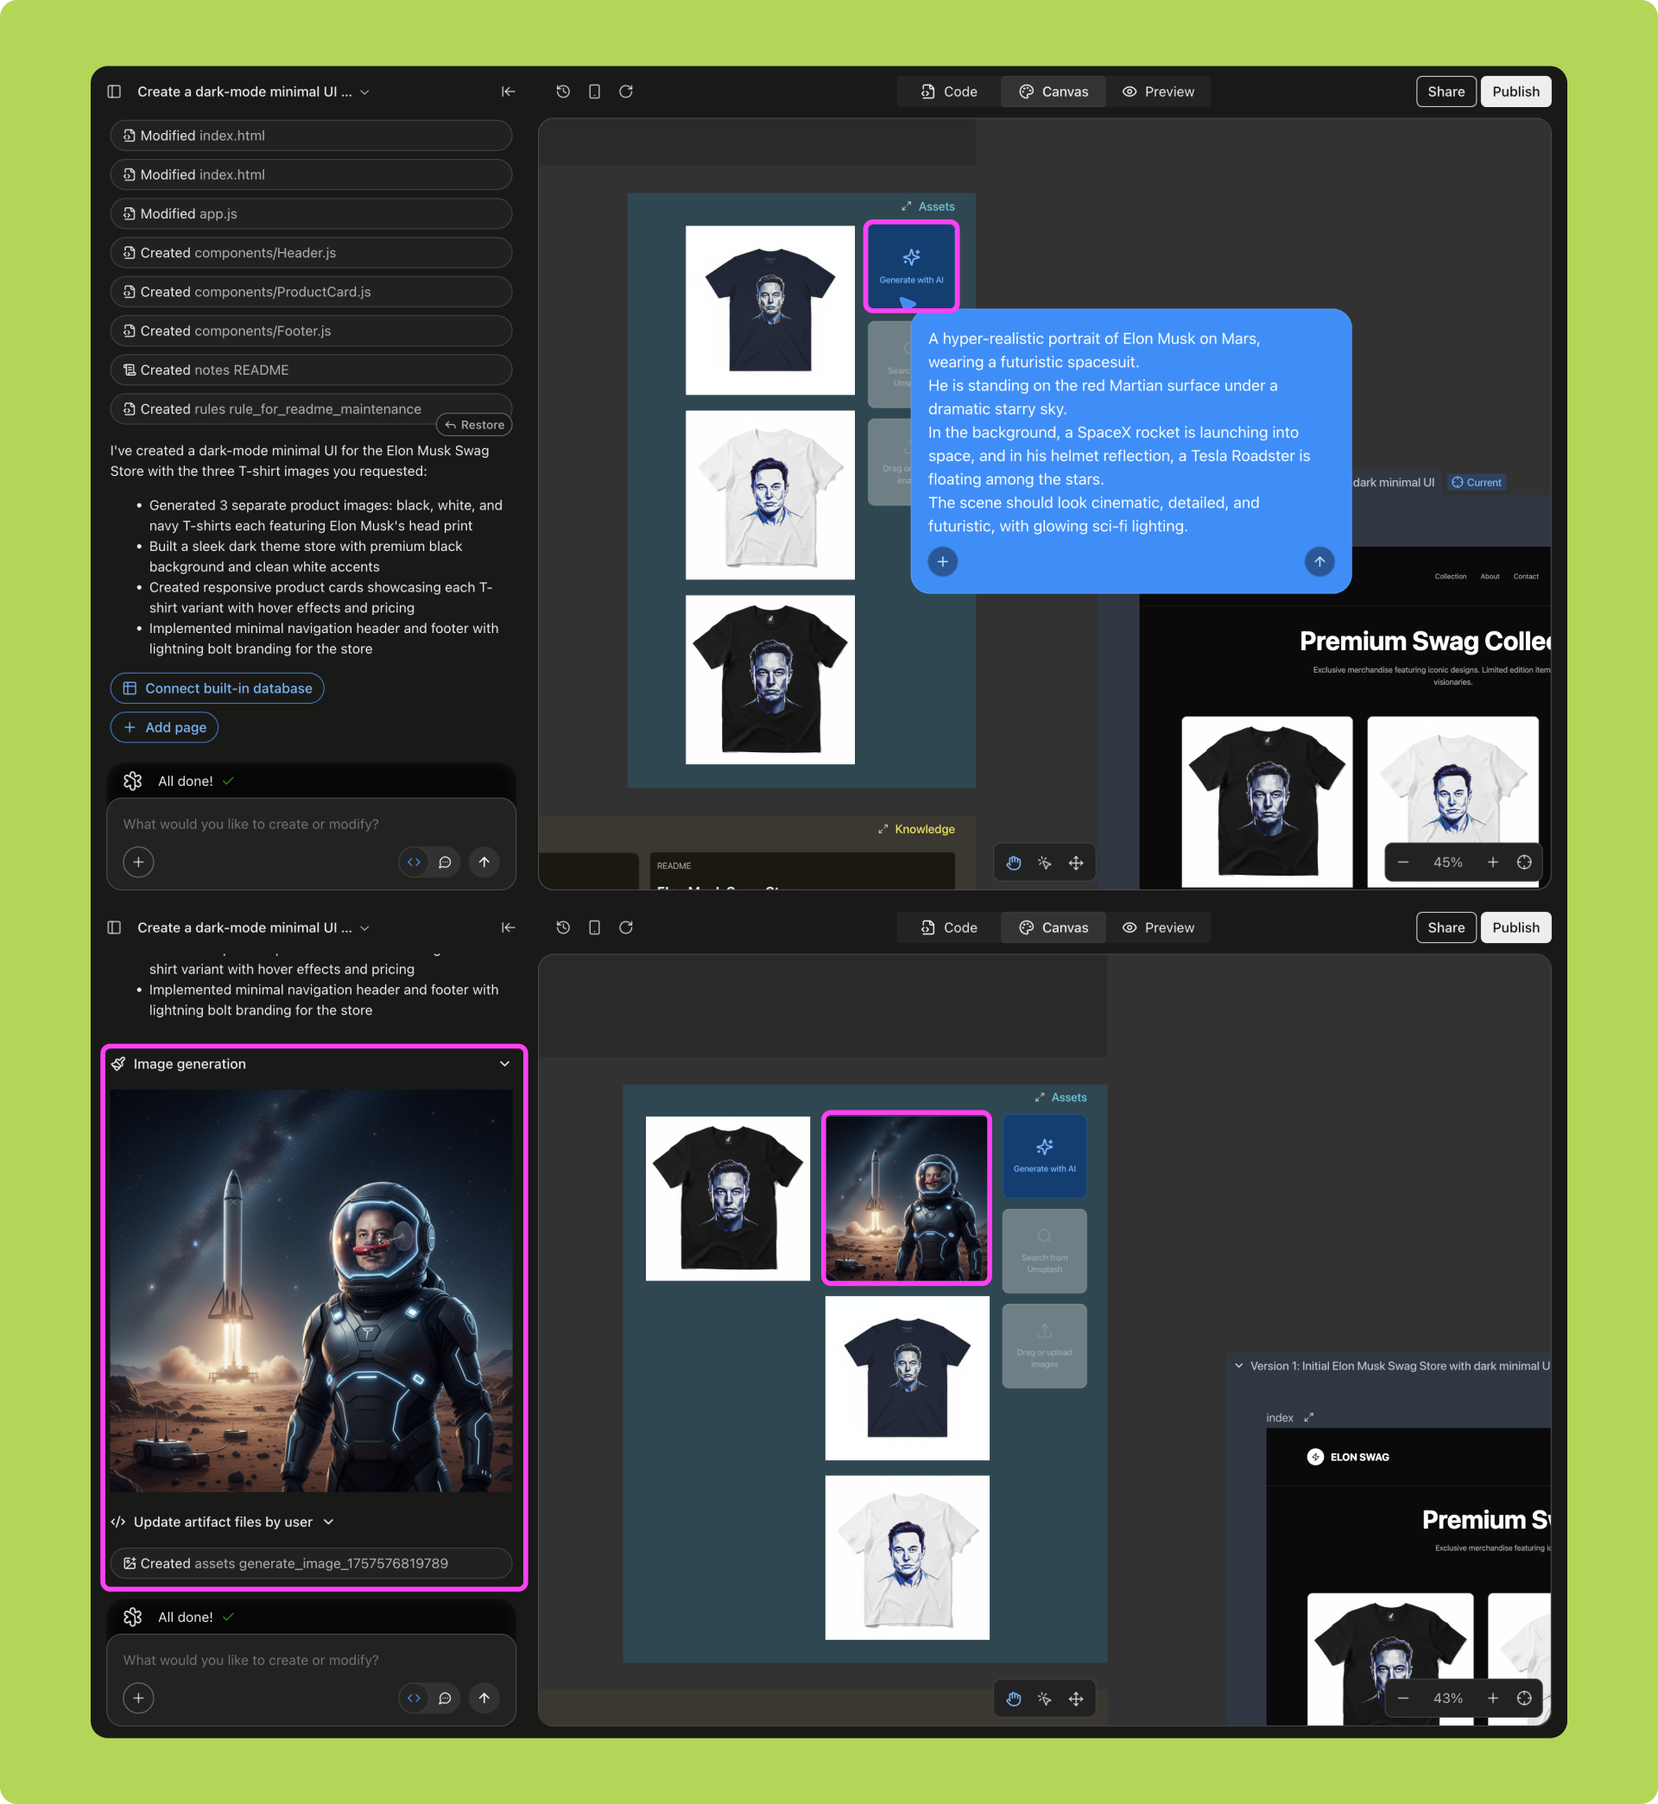This screenshot has width=1658, height=1804.
Task: Switch to the Code tab in the upper toolbar
Action: pyautogui.click(x=948, y=92)
